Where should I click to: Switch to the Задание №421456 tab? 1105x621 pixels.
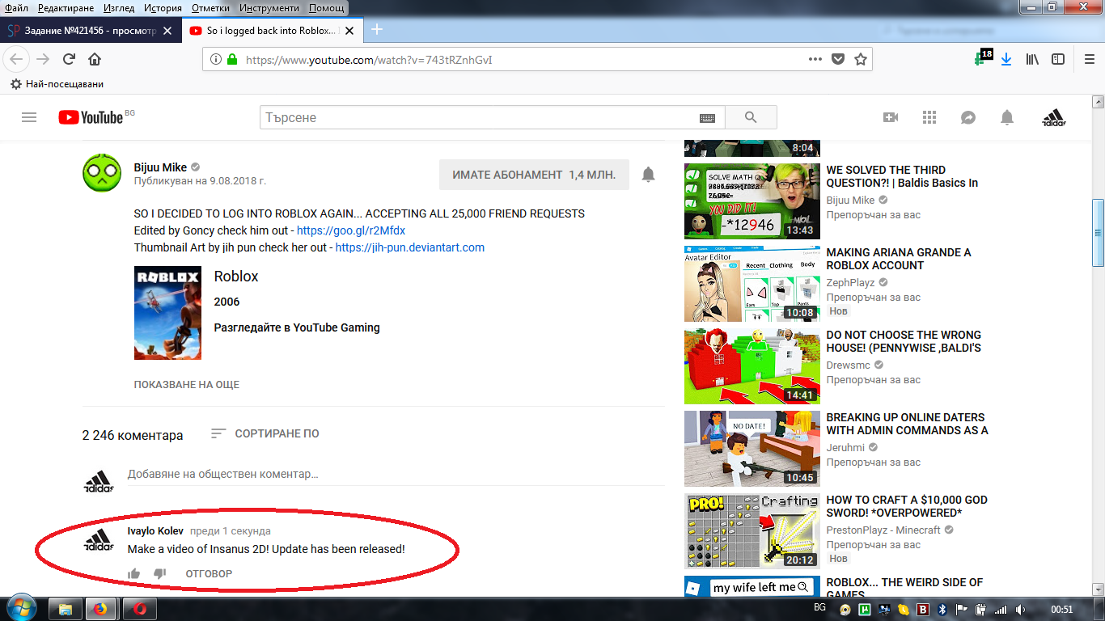(x=90, y=31)
